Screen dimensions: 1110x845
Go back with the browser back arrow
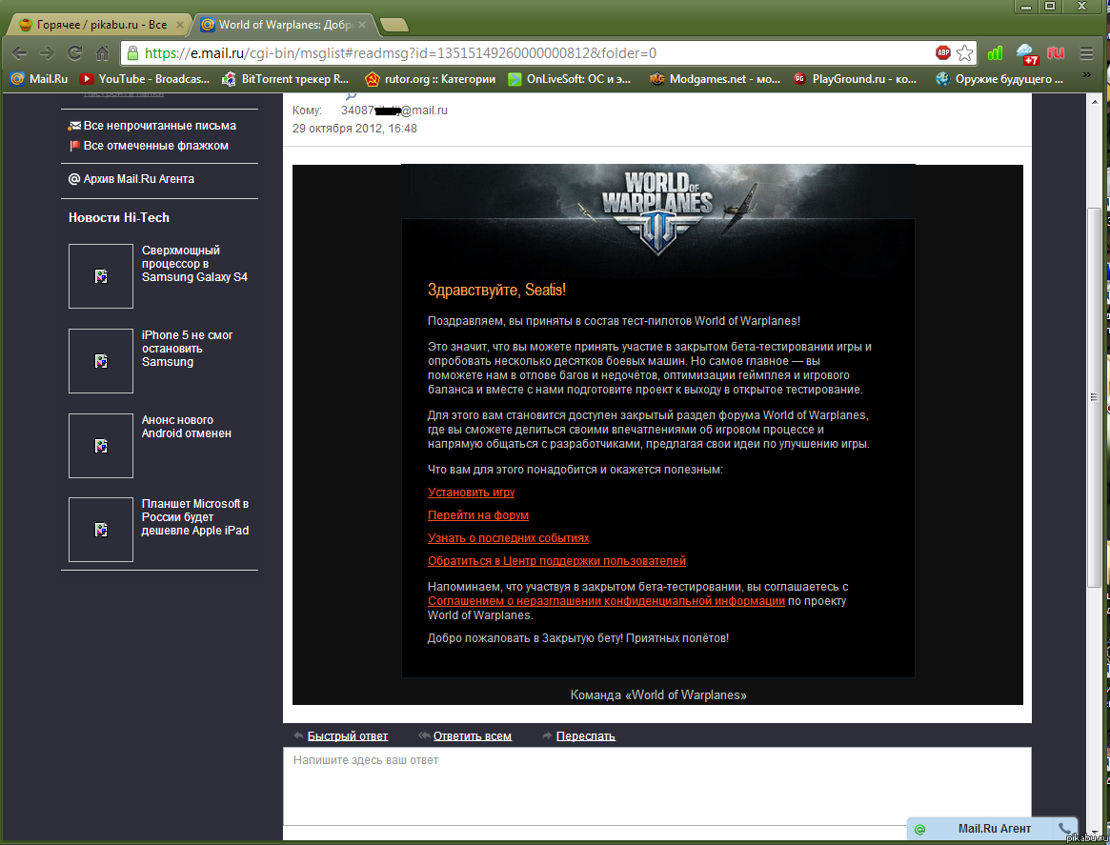pos(20,53)
